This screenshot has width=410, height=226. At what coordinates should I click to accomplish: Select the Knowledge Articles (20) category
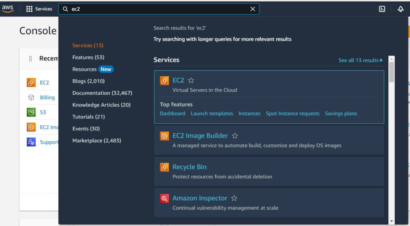[101, 105]
